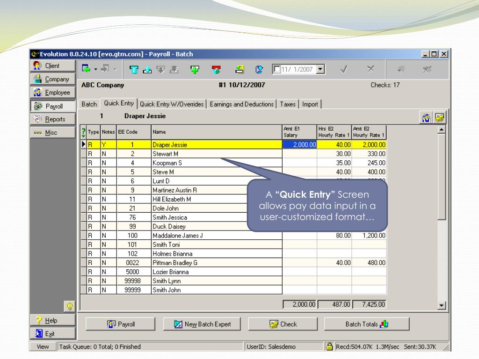479x359 pixels.
Task: Select the Koopman S row
Action: [233, 163]
